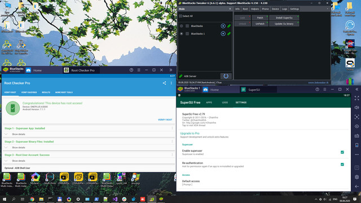Check the BlueStacks instance checkbox
361x203 pixels.
(x=187, y=26)
